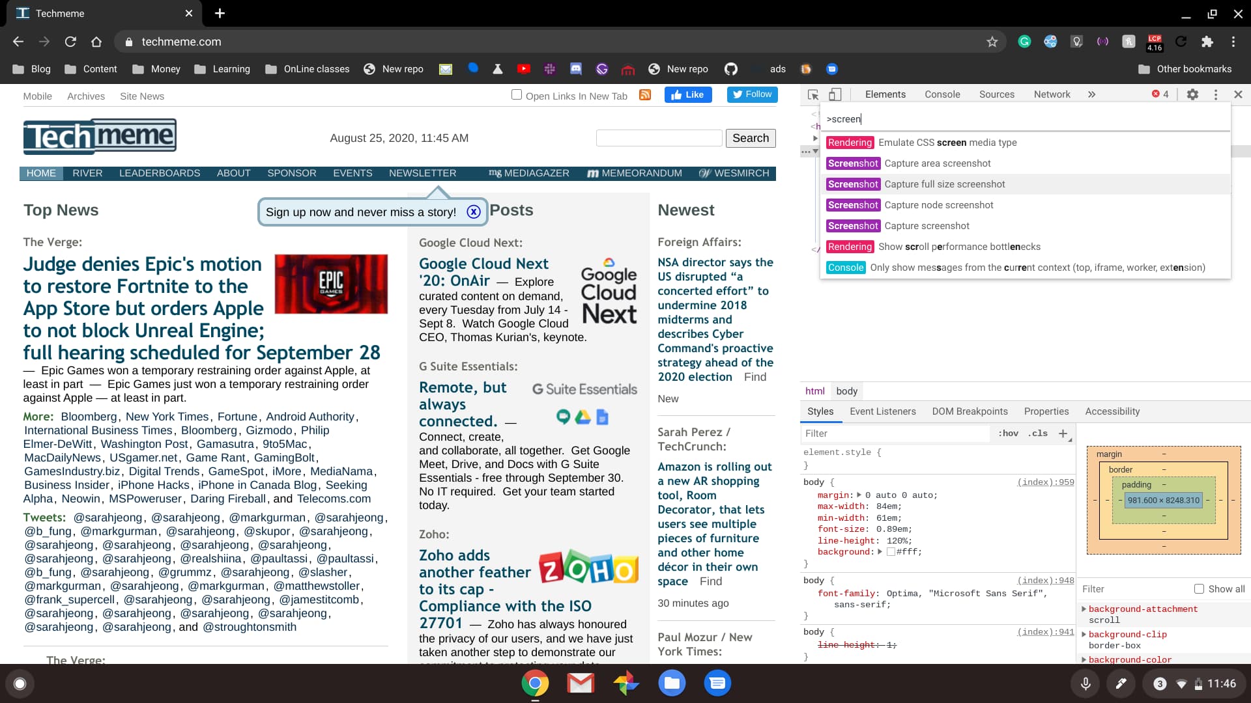Viewport: 1251px width, 703px height.
Task: Open the GitHub bookmark icon
Action: click(731, 69)
